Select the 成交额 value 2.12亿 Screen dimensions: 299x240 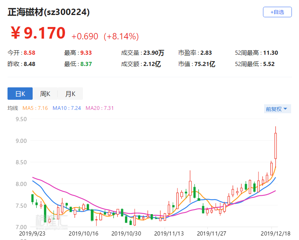[x=152, y=64]
